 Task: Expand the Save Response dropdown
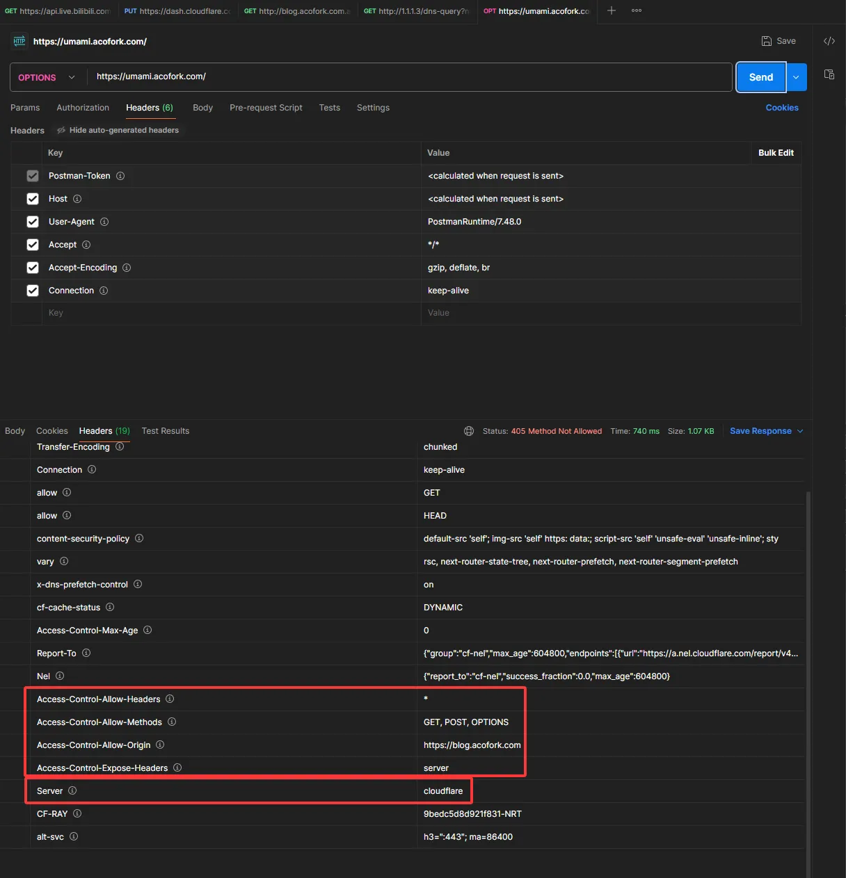pos(800,431)
